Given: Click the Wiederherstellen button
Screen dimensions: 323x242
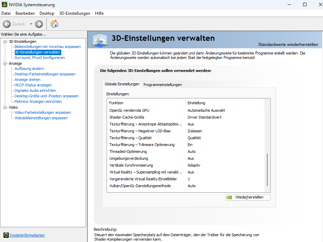Looking at the screenshot, I should pos(248,197).
